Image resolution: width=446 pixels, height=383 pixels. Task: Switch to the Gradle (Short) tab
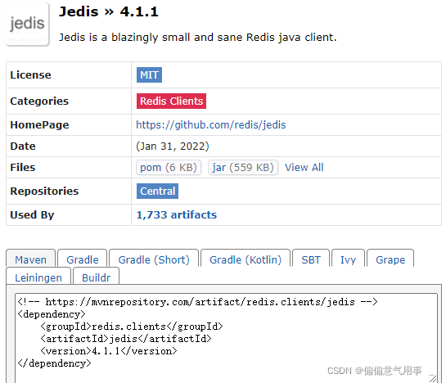(x=154, y=259)
